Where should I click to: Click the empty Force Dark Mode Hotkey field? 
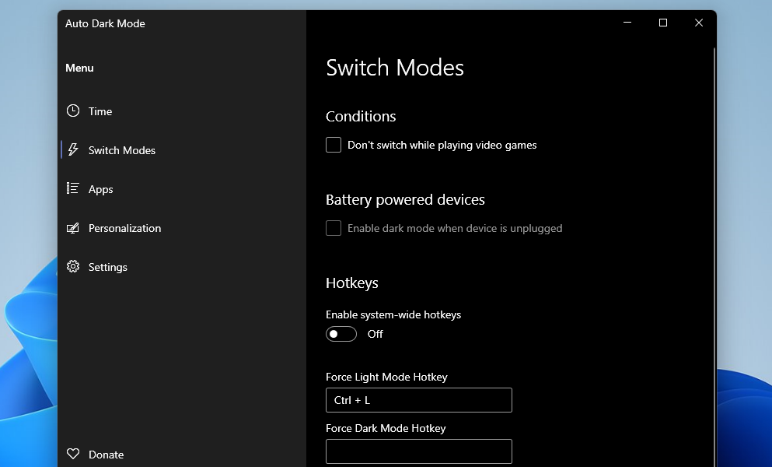coord(418,451)
